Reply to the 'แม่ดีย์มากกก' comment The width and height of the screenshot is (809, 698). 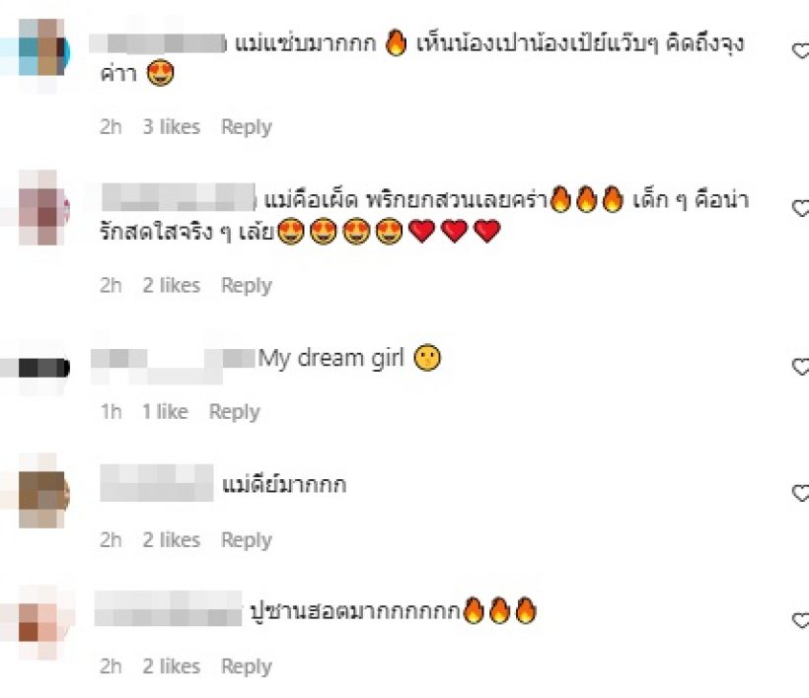coord(246,539)
